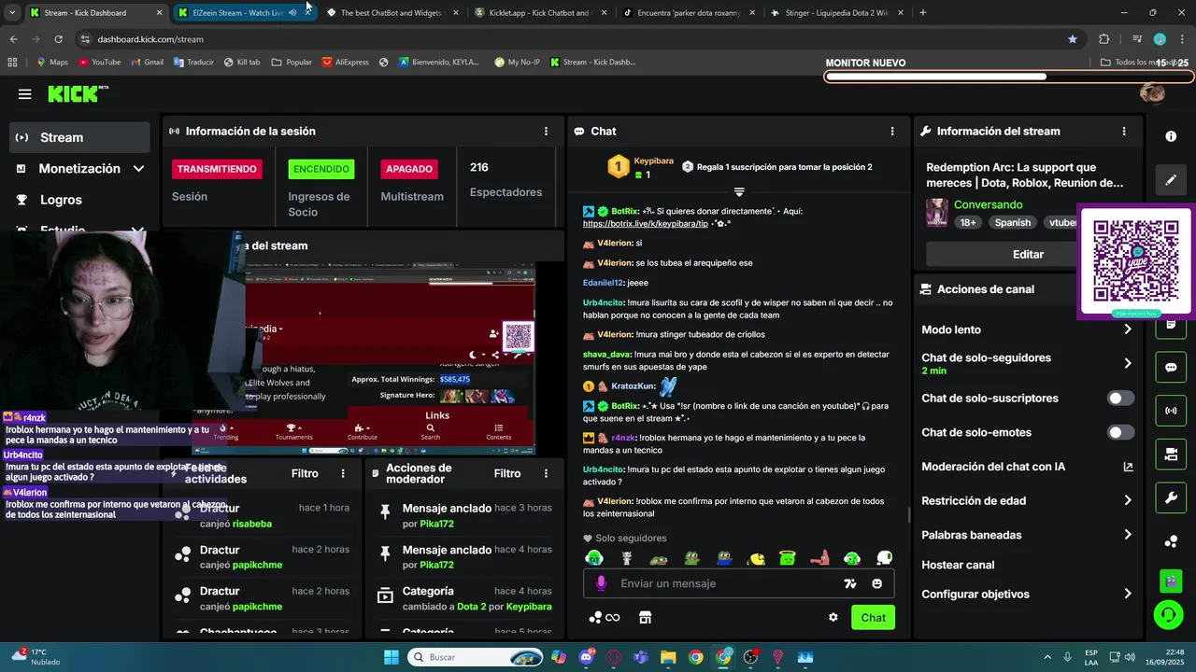
Task: Bookmark this page with the star icon
Action: 1073,39
